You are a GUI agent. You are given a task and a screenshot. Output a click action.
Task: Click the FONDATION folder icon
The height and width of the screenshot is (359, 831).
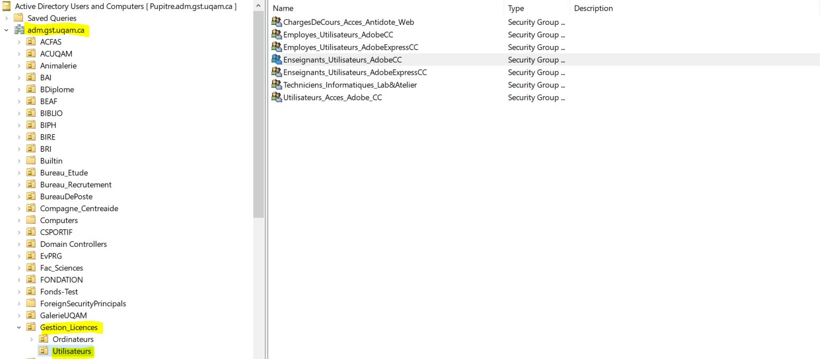pos(31,279)
